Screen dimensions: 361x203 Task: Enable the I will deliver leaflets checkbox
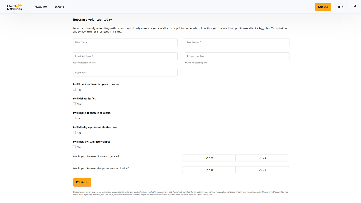pos(74,103)
